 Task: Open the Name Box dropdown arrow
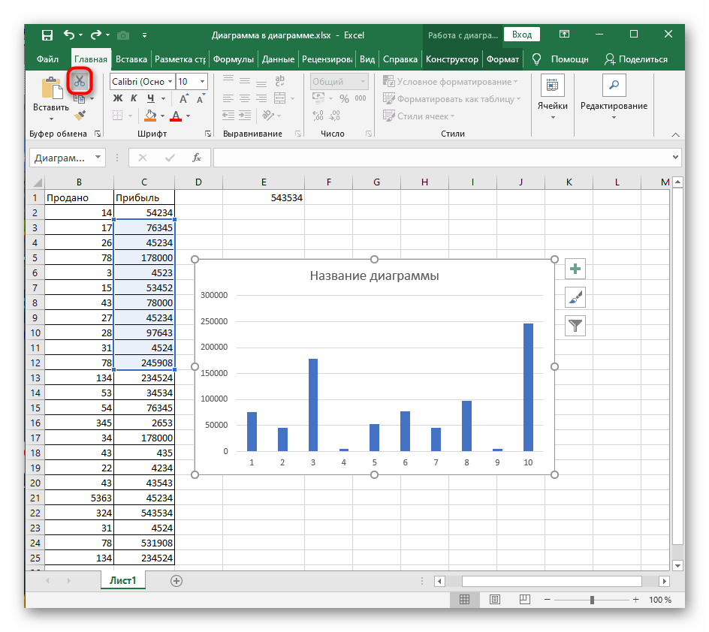[x=98, y=158]
